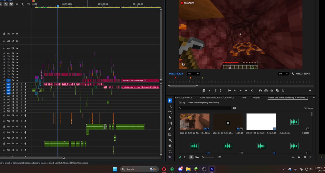Hide video track V13 with eye icon
This screenshot has height=173, width=325.
pos(17,34)
